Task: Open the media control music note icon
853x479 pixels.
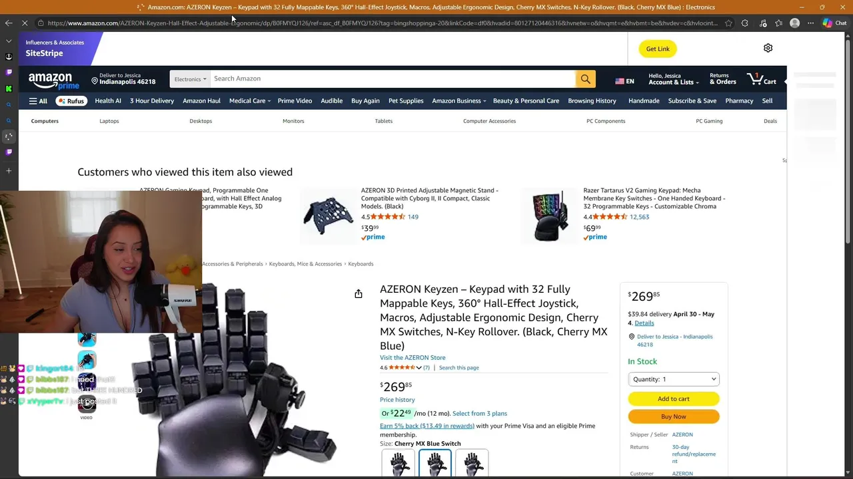Action: (x=762, y=23)
